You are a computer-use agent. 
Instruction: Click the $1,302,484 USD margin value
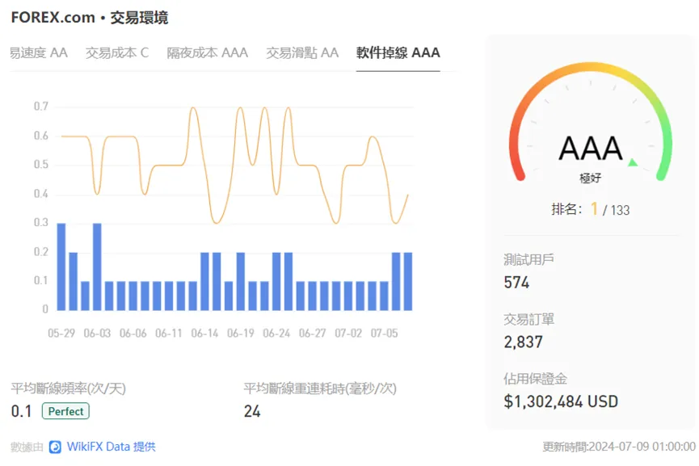(x=561, y=402)
